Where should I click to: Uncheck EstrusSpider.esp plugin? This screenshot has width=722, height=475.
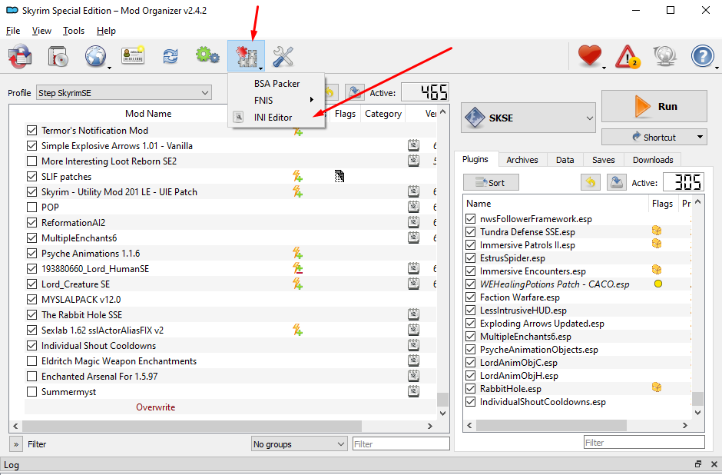click(x=470, y=257)
